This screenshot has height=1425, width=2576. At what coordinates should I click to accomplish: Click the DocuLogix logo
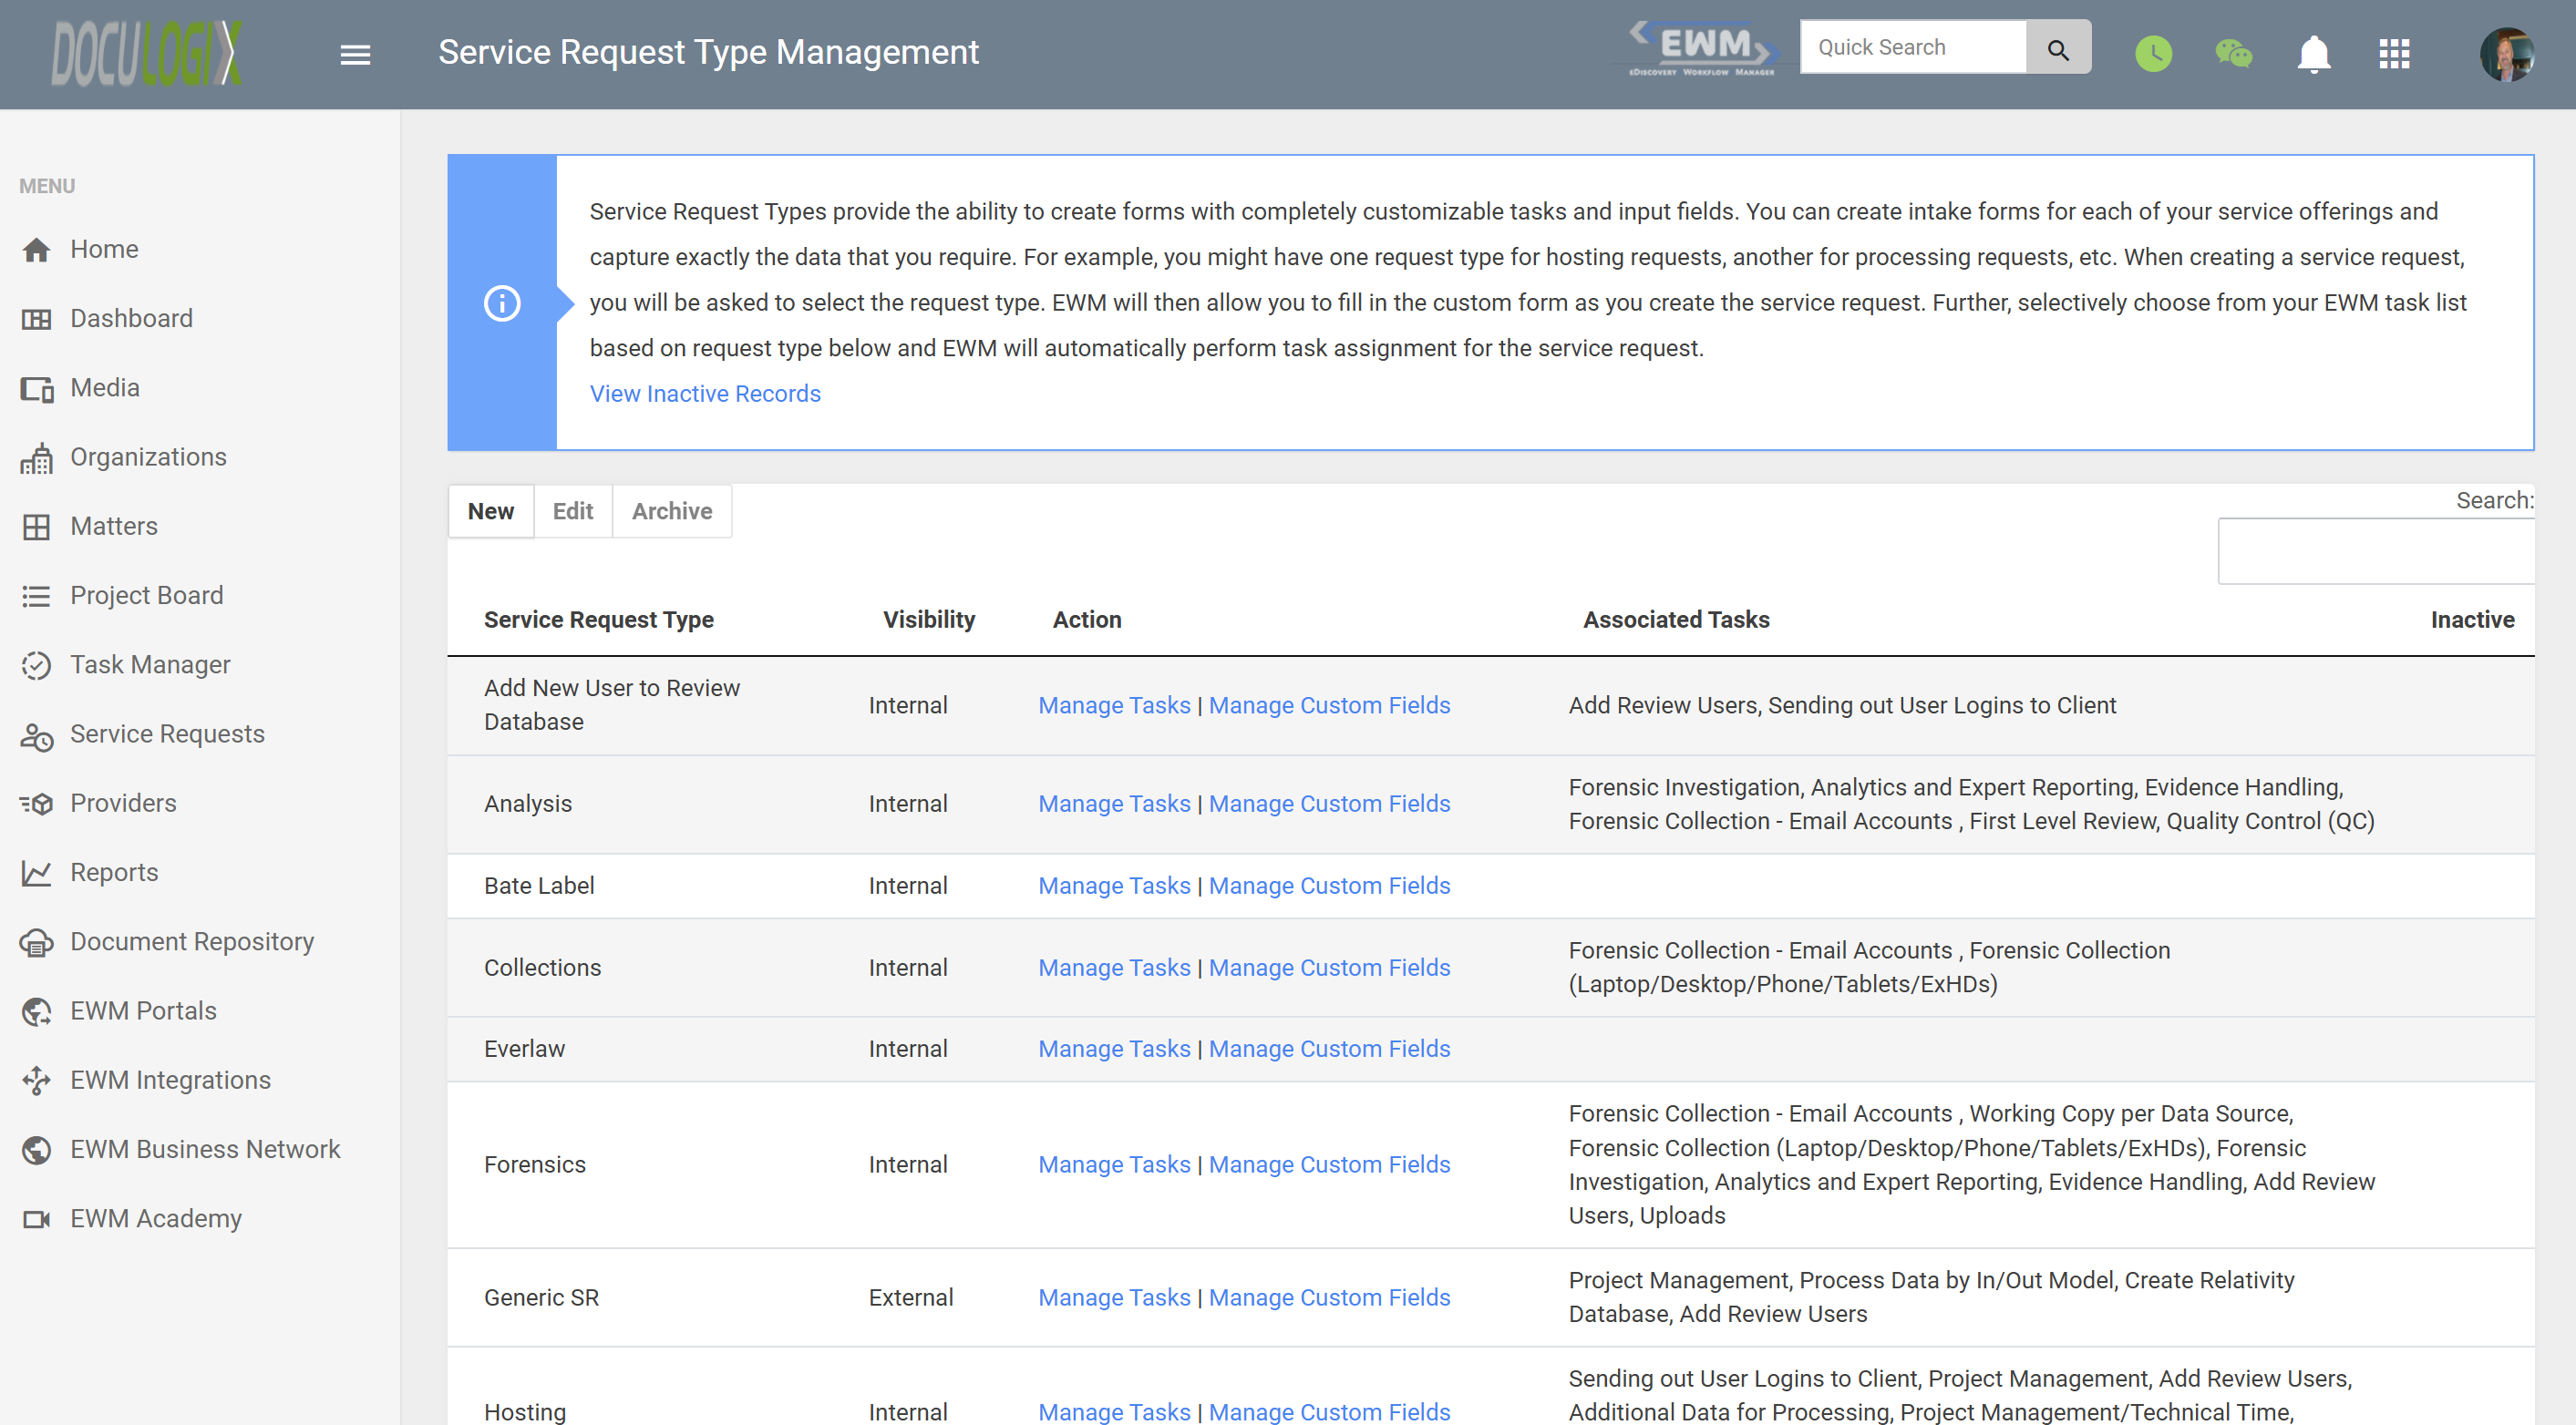[147, 53]
